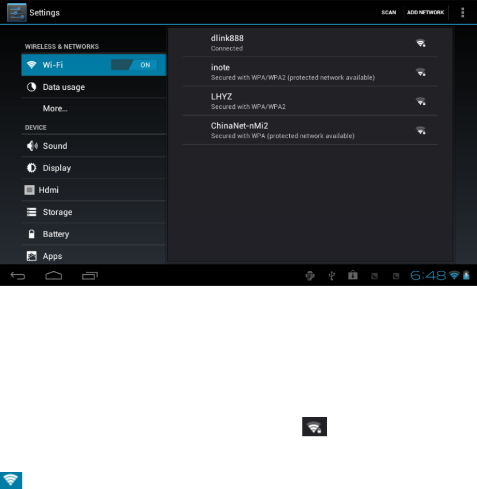Click the Android debug notification icon
Screen dimensions: 477x489
pyautogui.click(x=310, y=275)
